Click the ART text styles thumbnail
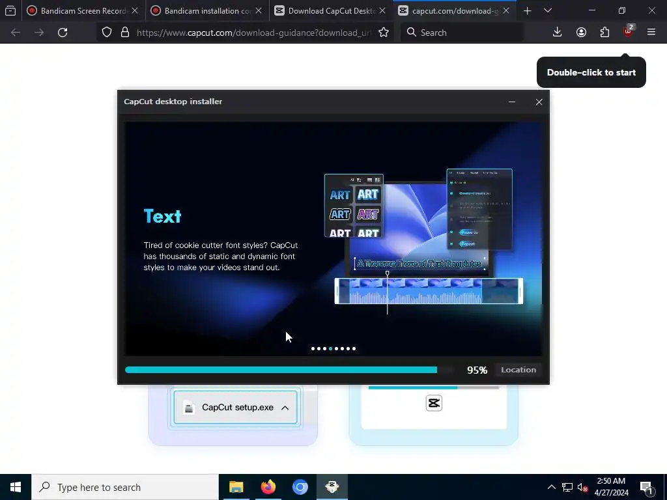667x500 pixels. [x=354, y=206]
